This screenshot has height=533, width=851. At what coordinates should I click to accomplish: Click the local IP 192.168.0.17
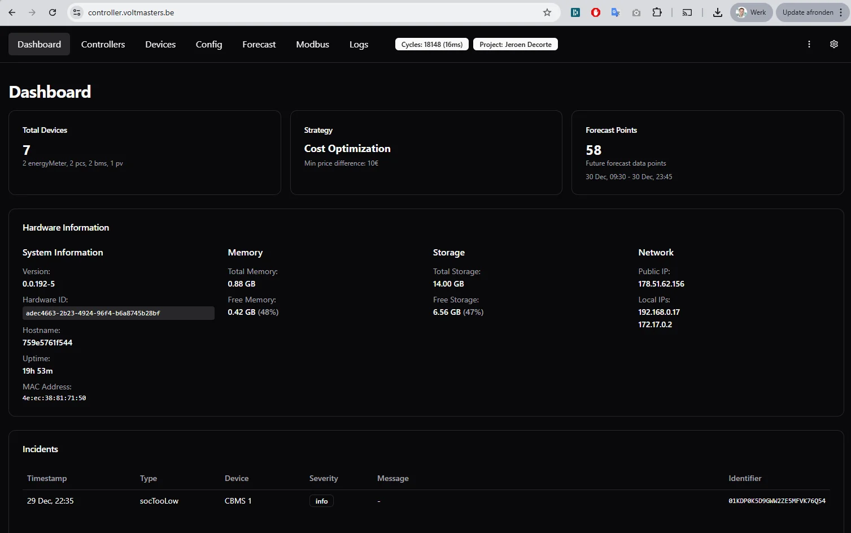tap(659, 312)
